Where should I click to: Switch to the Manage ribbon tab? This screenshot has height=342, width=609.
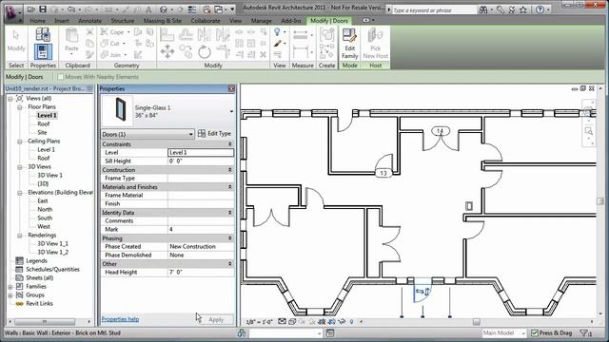(x=261, y=21)
